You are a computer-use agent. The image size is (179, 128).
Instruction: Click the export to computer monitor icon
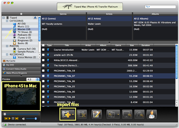pyautogui.click(x=127, y=114)
